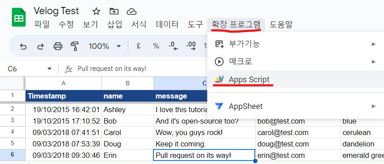The width and height of the screenshot is (384, 164).
Task: Select row 1 header
Action: (12, 96)
